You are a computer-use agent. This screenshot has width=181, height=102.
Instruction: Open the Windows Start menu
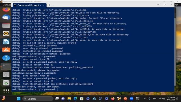(19, 99)
